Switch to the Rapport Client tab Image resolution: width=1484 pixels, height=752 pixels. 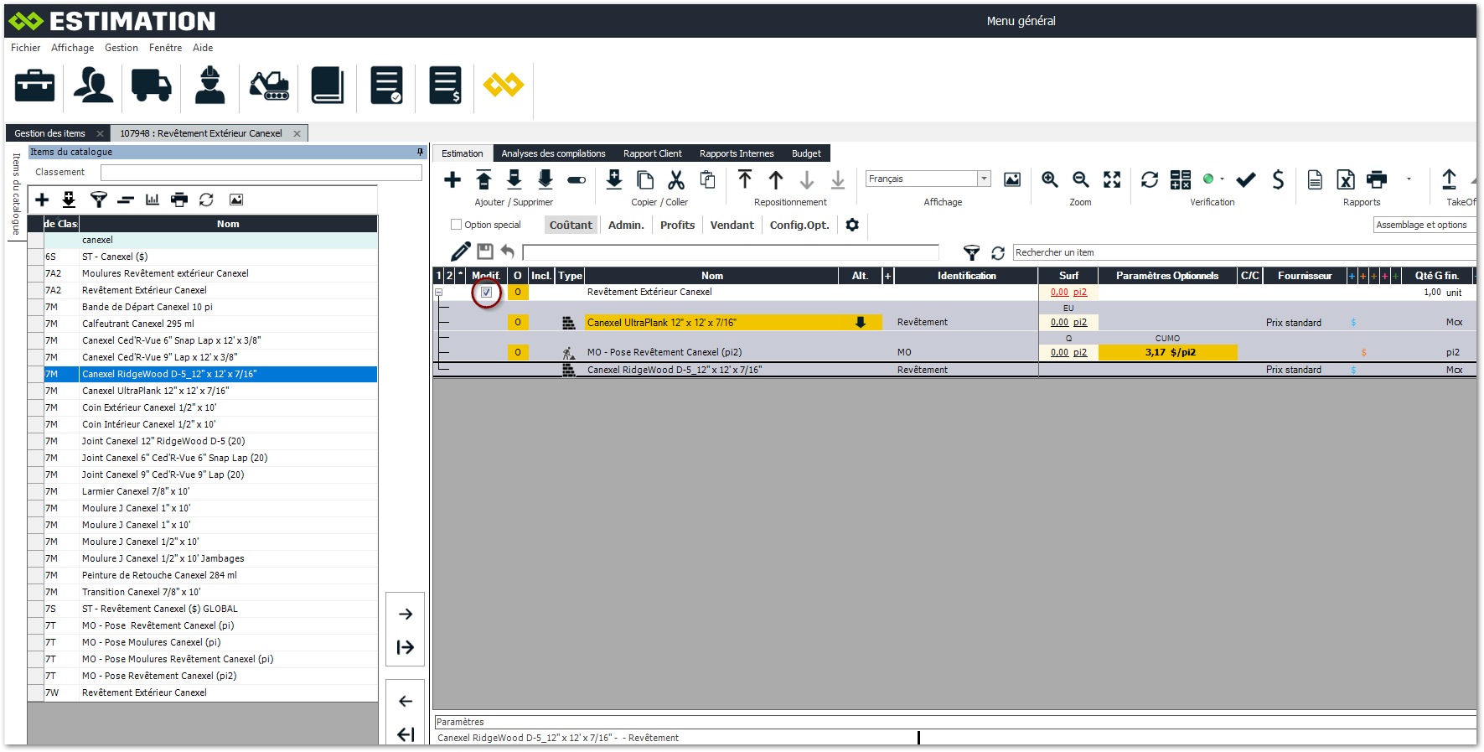pyautogui.click(x=652, y=153)
